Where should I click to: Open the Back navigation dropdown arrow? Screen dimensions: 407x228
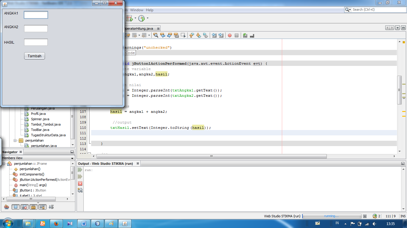click(139, 35)
